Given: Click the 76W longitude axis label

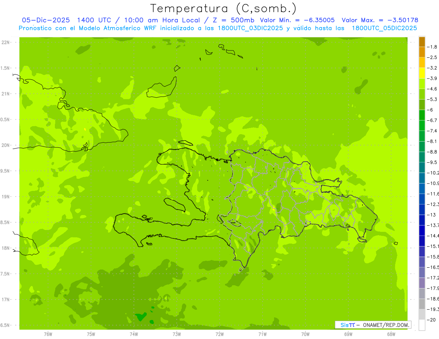Looking at the screenshot, I should [48, 334].
